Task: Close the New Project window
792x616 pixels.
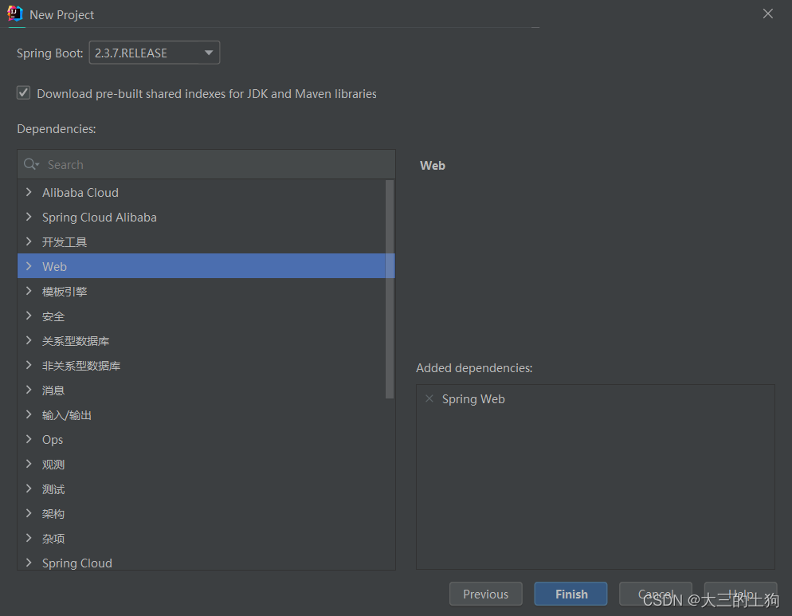Action: 768,14
